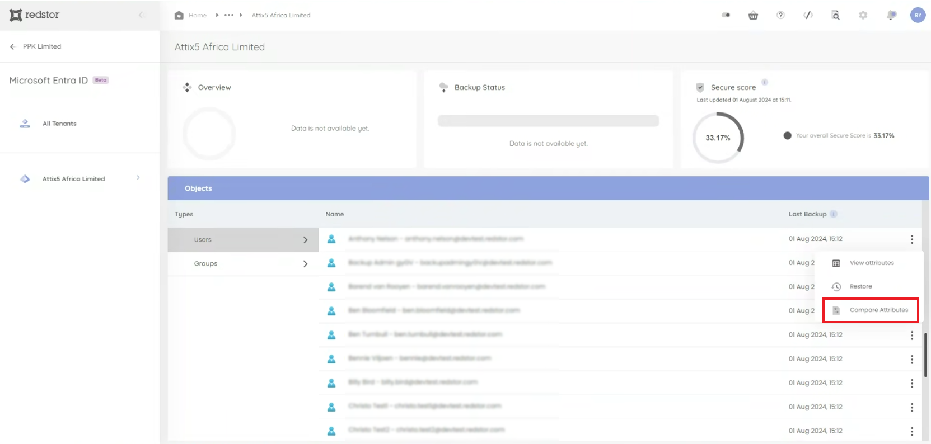Screen dimensions: 931x444
Task: Toggle the switch in the top toolbar
Action: tap(726, 15)
